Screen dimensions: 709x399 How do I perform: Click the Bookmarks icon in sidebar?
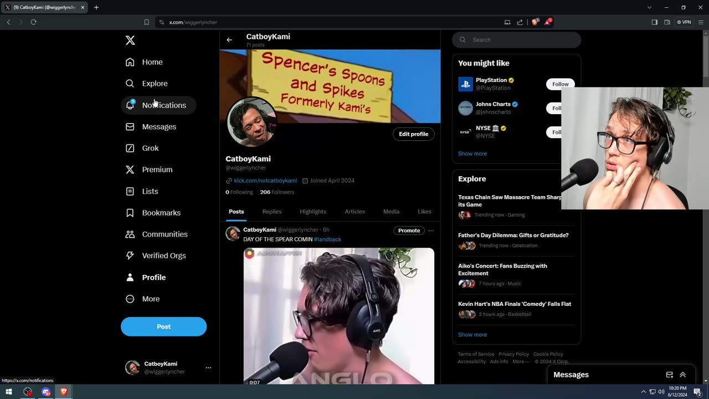pos(130,213)
